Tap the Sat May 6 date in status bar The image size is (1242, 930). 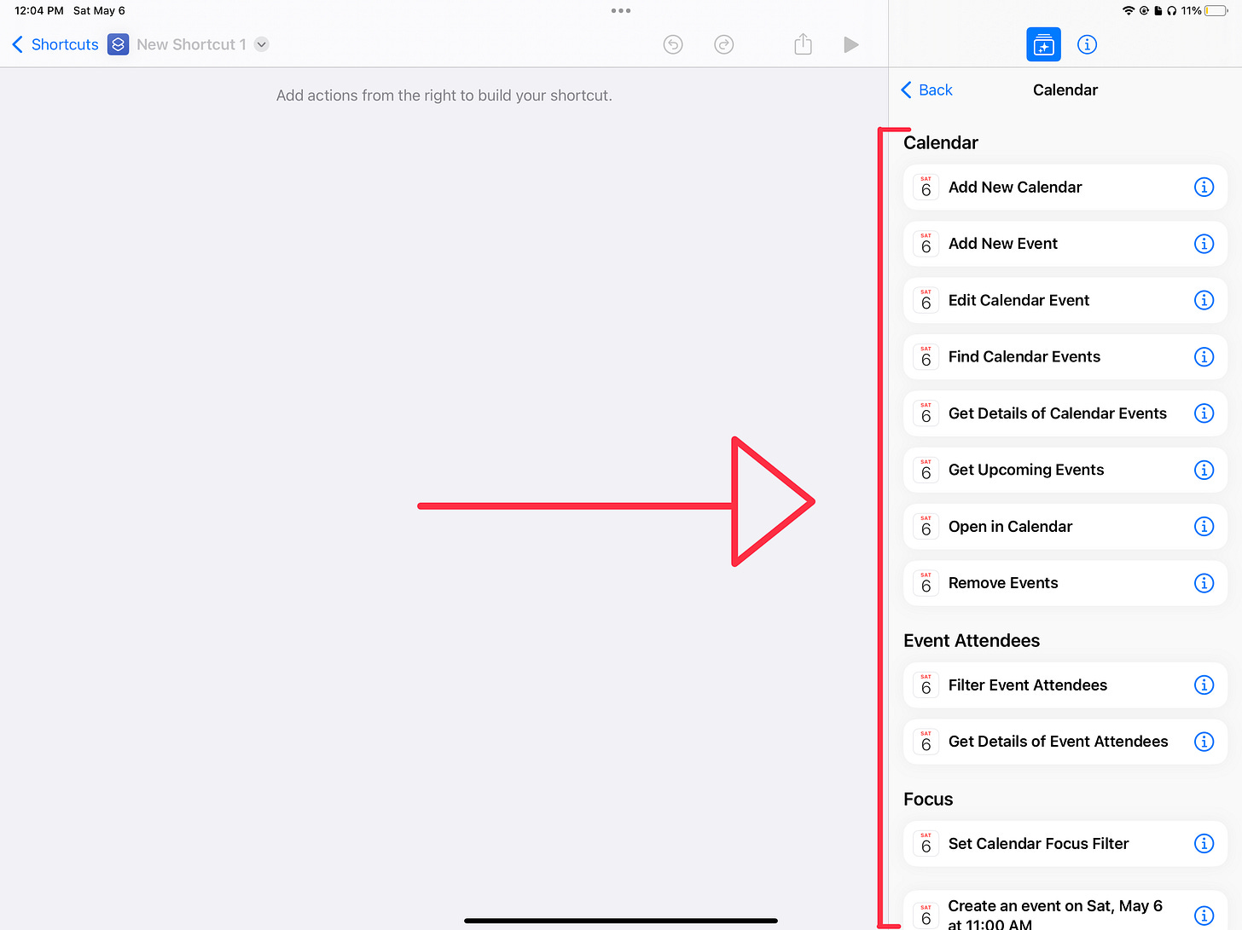(99, 11)
